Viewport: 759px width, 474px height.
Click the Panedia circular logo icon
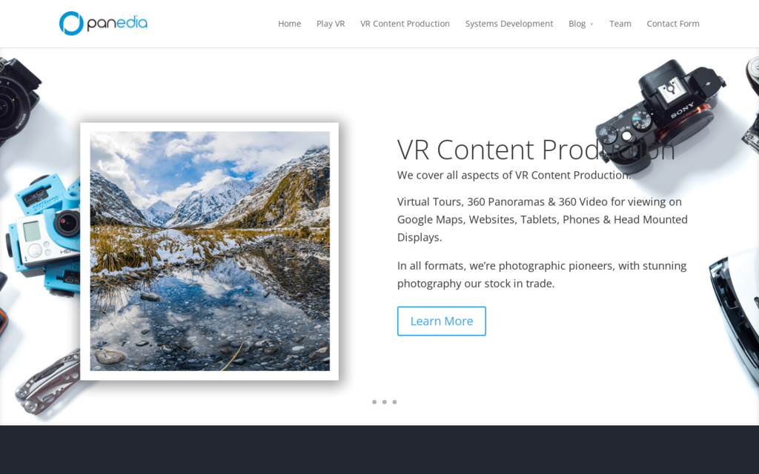[x=71, y=24]
